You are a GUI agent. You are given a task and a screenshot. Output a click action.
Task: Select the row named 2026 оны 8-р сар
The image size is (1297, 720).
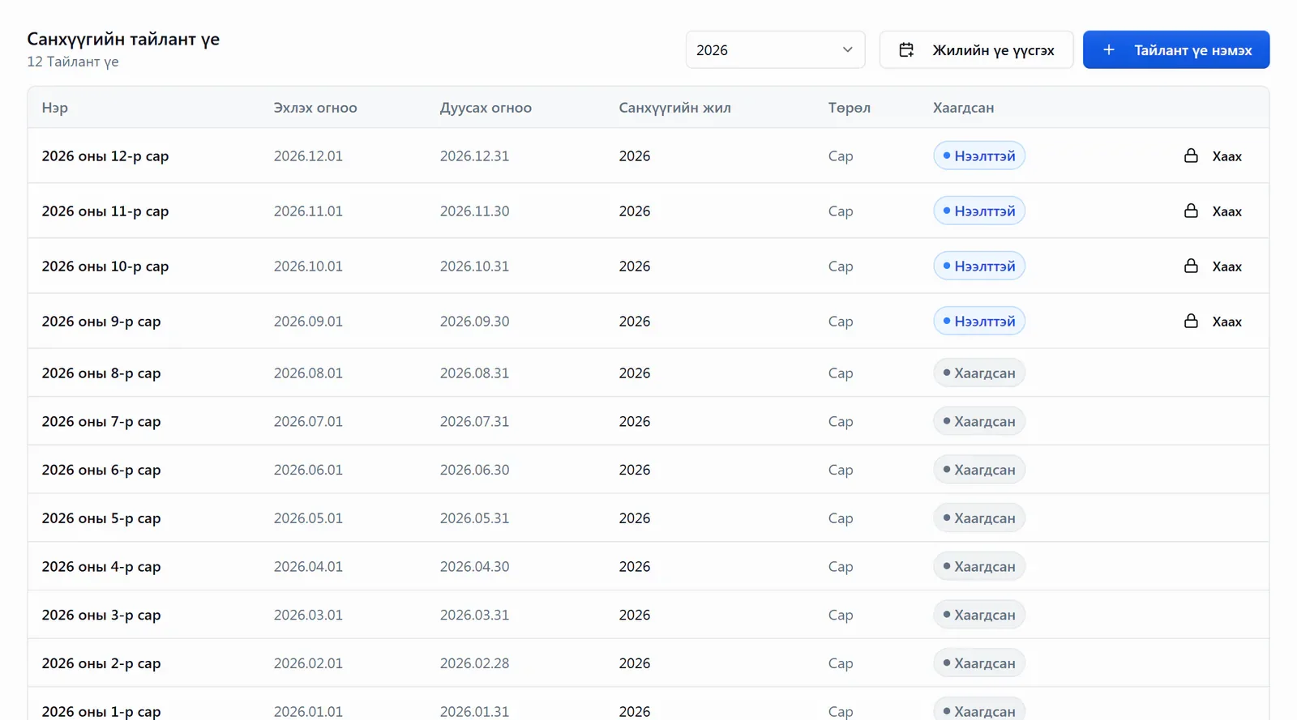click(648, 373)
